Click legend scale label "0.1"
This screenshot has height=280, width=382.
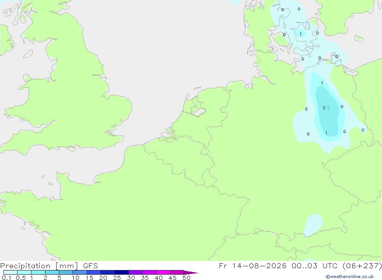(6, 278)
